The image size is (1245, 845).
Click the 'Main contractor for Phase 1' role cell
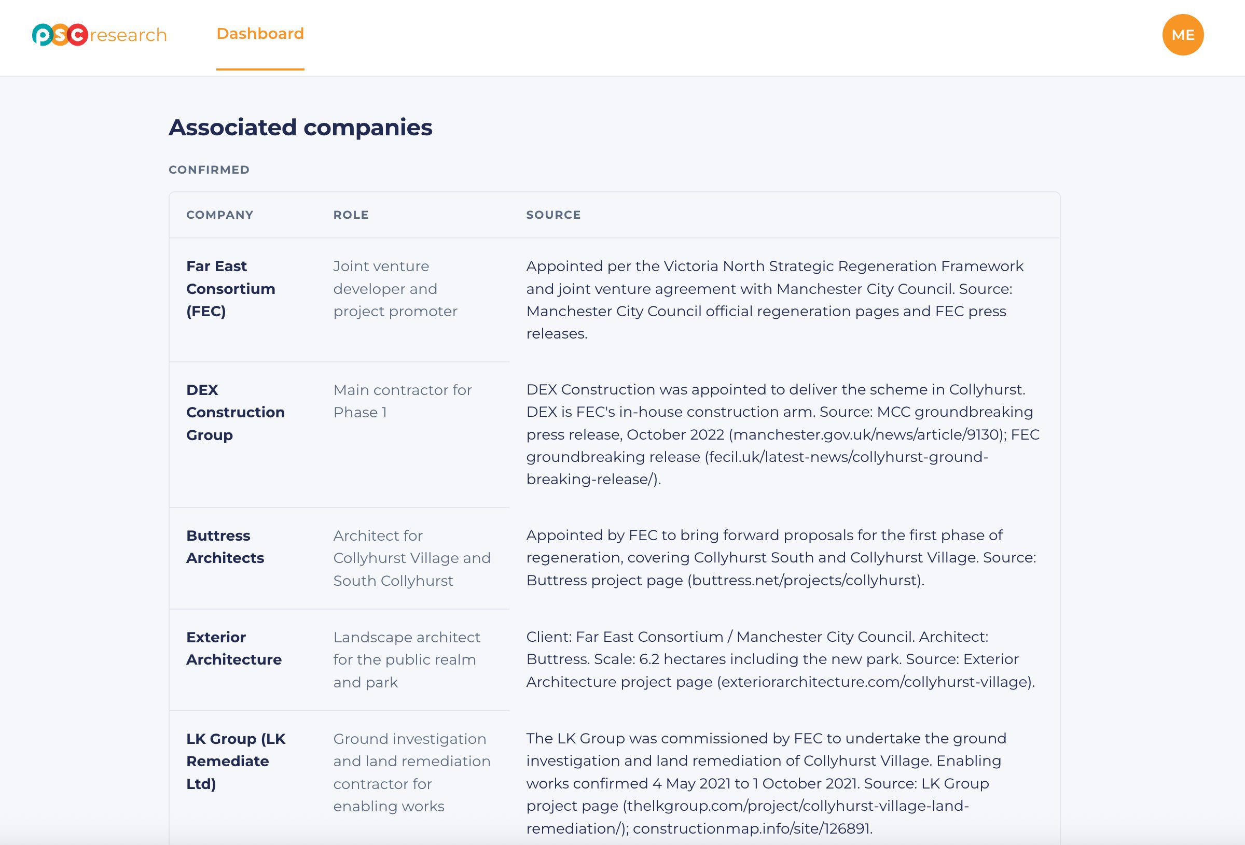click(x=403, y=401)
